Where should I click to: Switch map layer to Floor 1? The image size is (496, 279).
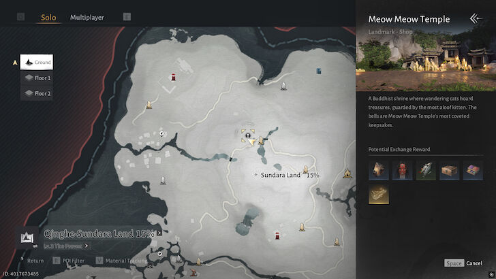pyautogui.click(x=37, y=78)
